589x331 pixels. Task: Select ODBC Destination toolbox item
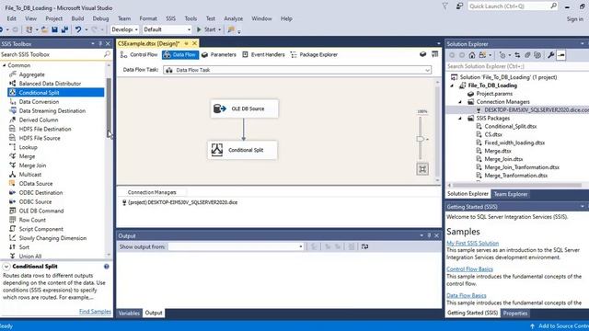40,193
